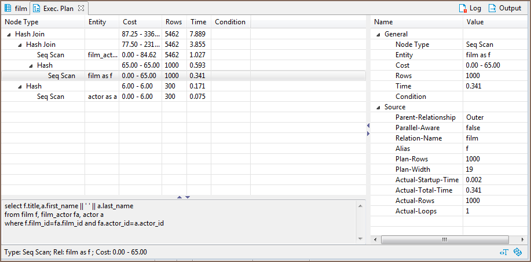Viewport: 531px width, 262px height.
Task: Collapse the root Hash Join node
Action: [9, 34]
